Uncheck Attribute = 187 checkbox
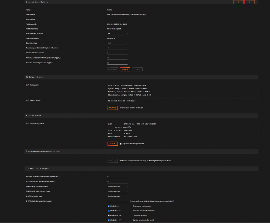 [x=109, y=211]
